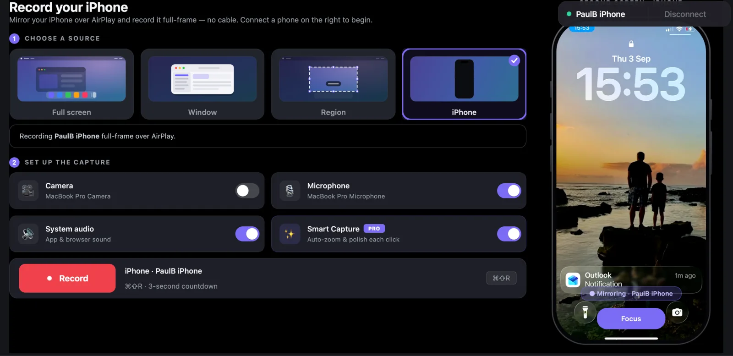The height and width of the screenshot is (356, 733).
Task: Tap the flashlight icon on iPhone lock screen
Action: pyautogui.click(x=585, y=312)
